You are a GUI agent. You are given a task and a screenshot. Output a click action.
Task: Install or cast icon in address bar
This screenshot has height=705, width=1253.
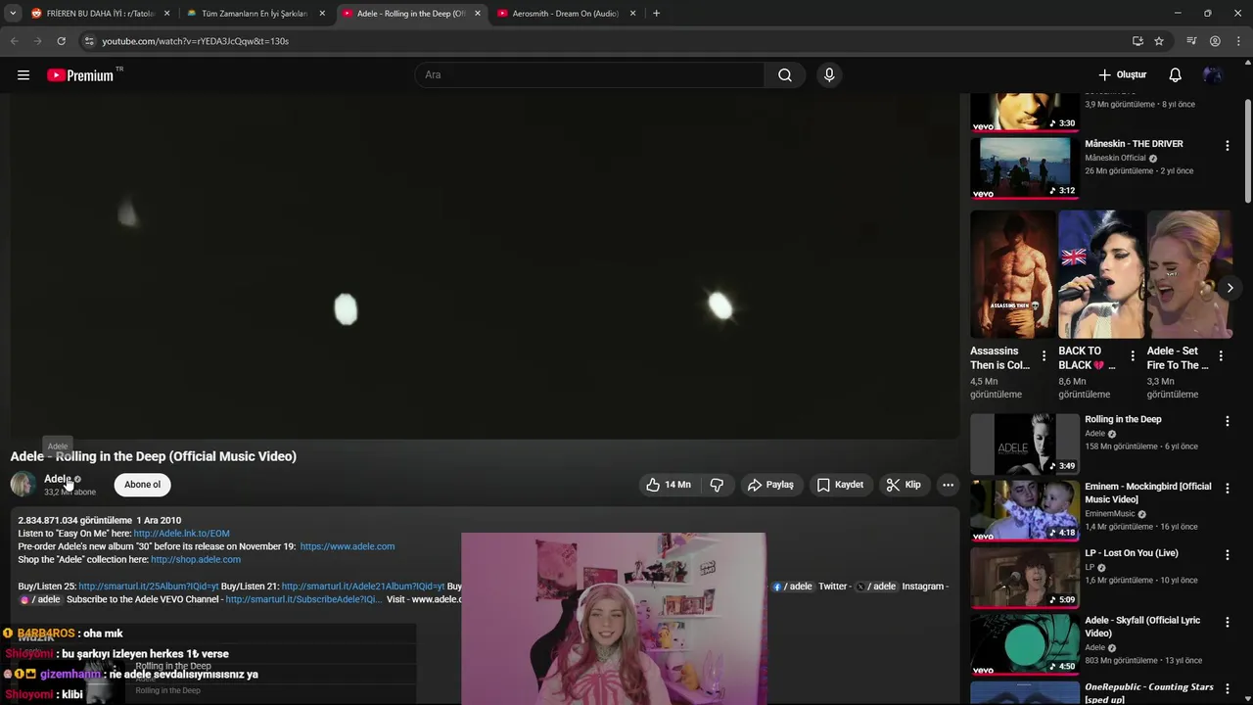click(x=1137, y=41)
